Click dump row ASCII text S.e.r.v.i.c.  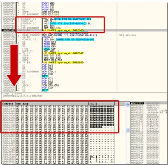(102, 159)
